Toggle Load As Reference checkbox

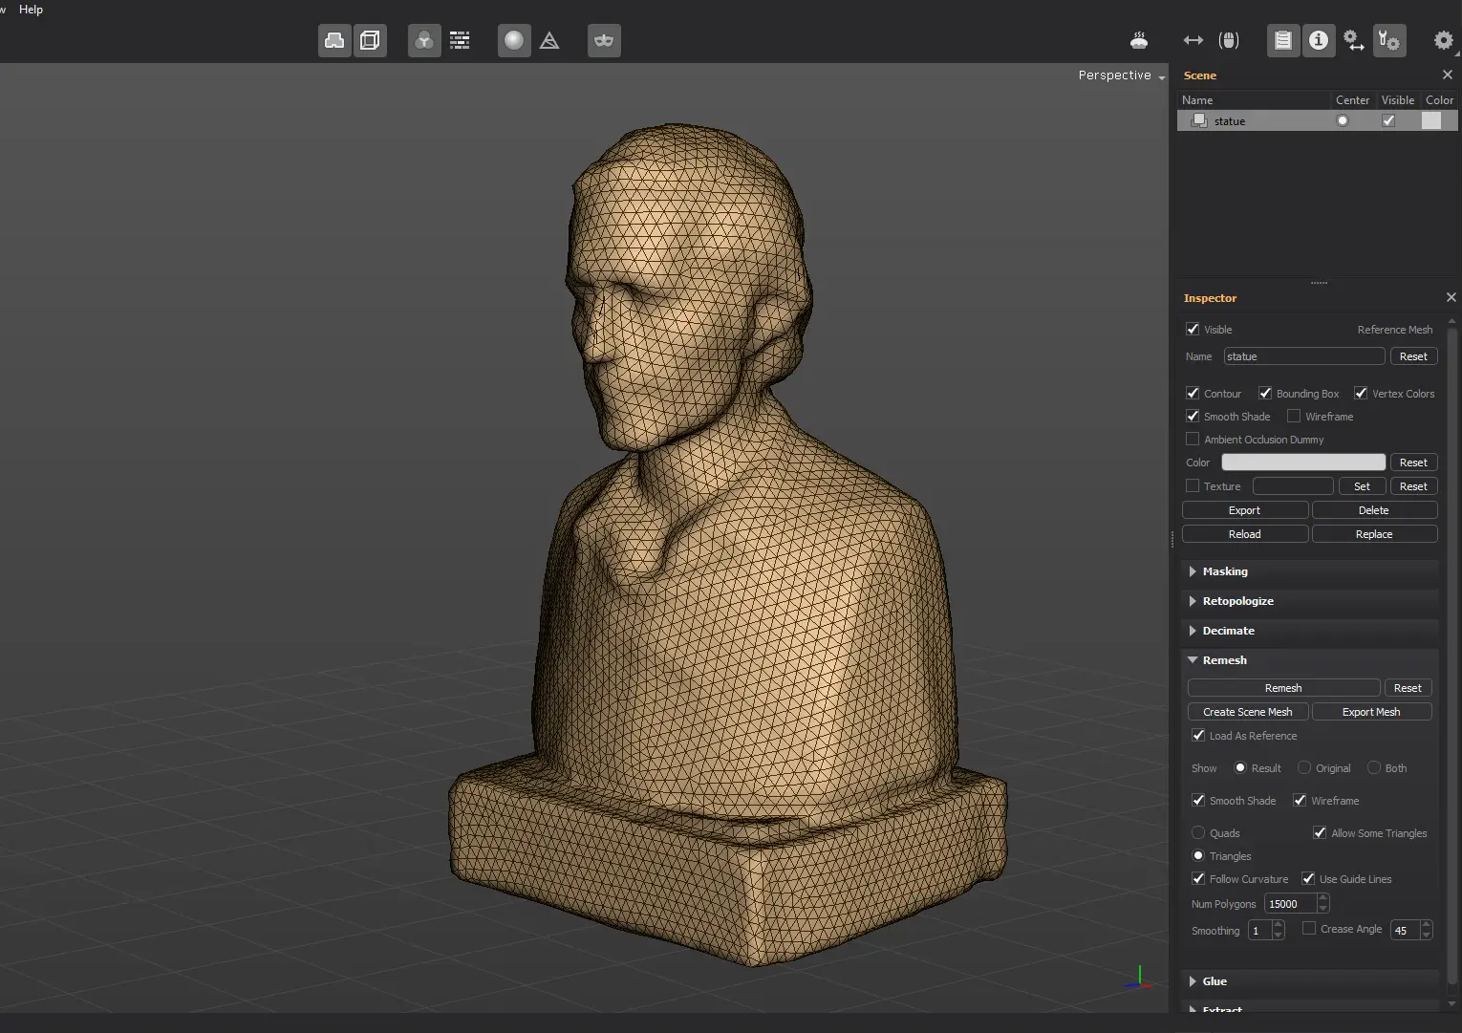(x=1198, y=735)
